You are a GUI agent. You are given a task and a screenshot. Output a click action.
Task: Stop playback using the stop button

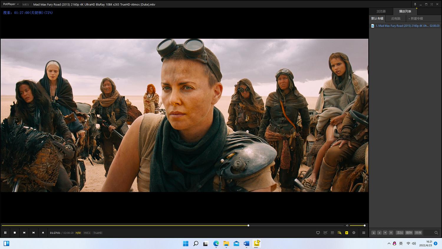tap(15, 233)
